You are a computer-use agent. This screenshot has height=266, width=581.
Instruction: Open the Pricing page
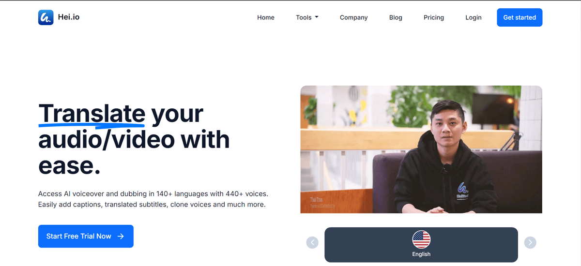[x=434, y=17]
